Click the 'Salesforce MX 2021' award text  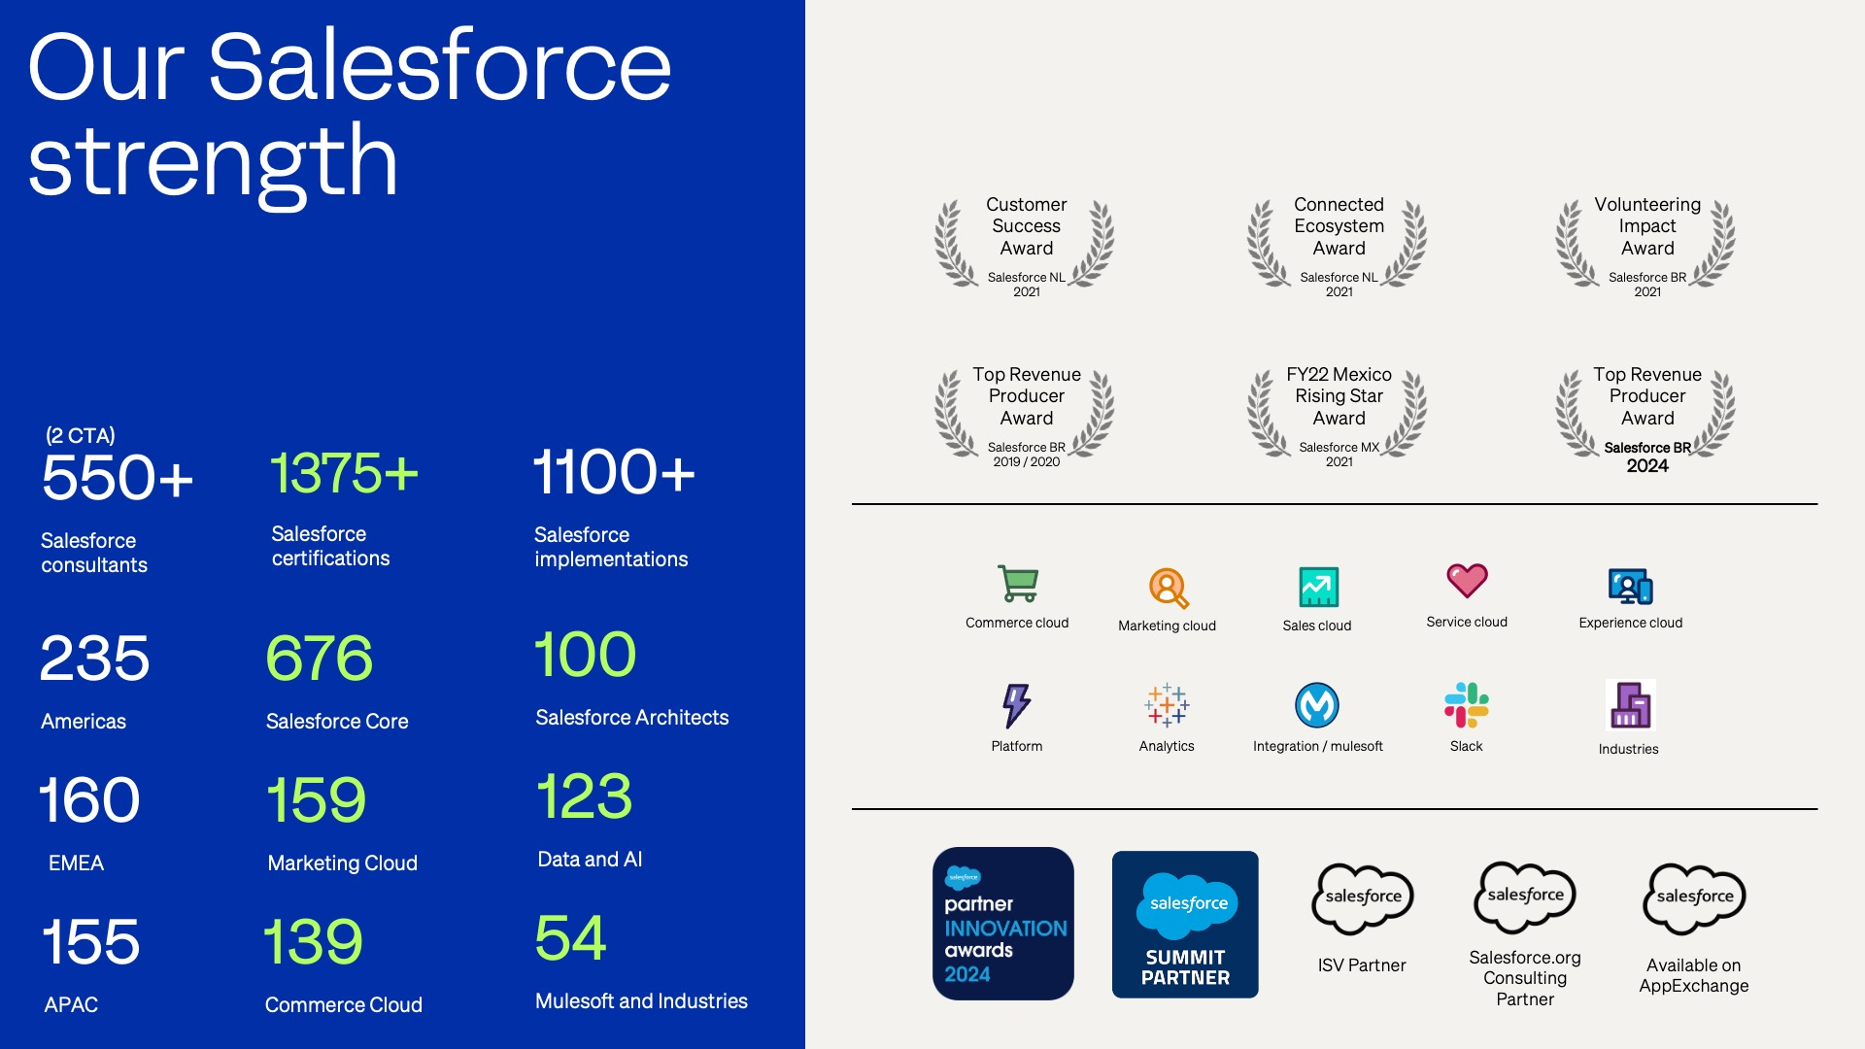coord(1339,455)
